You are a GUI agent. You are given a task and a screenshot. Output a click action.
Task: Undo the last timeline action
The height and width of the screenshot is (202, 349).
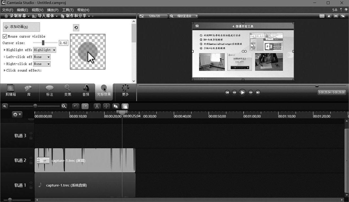[x=75, y=106]
